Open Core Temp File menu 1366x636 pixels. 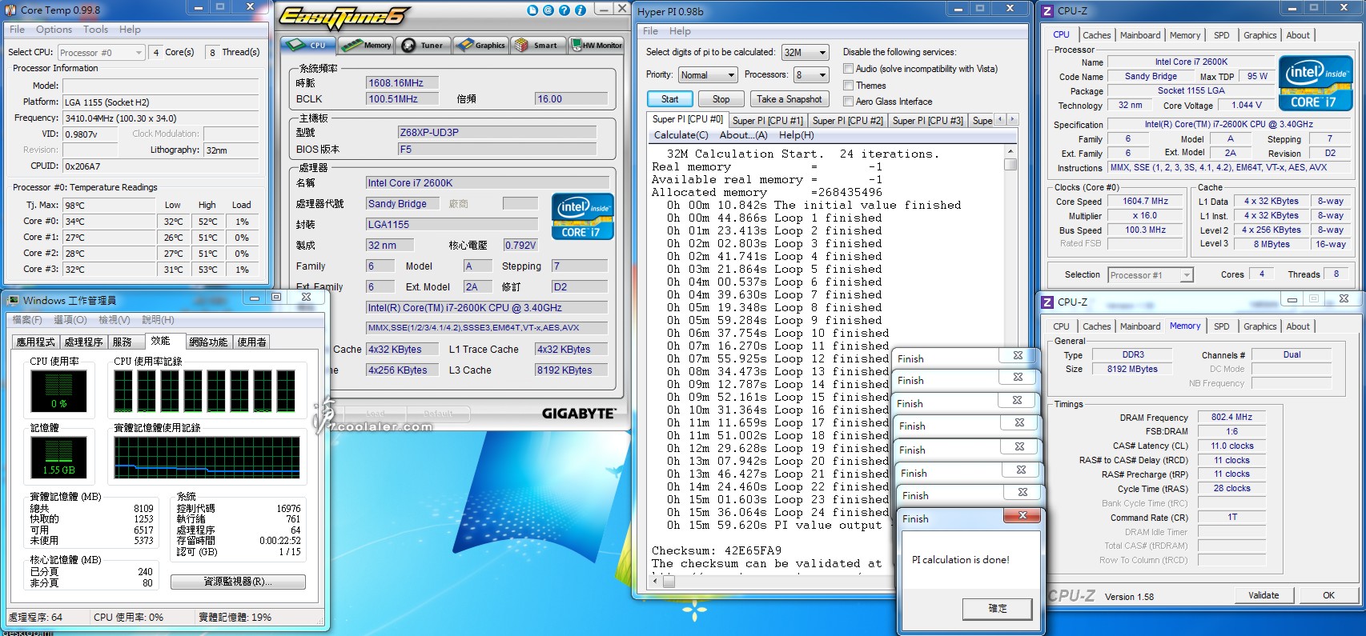17,30
